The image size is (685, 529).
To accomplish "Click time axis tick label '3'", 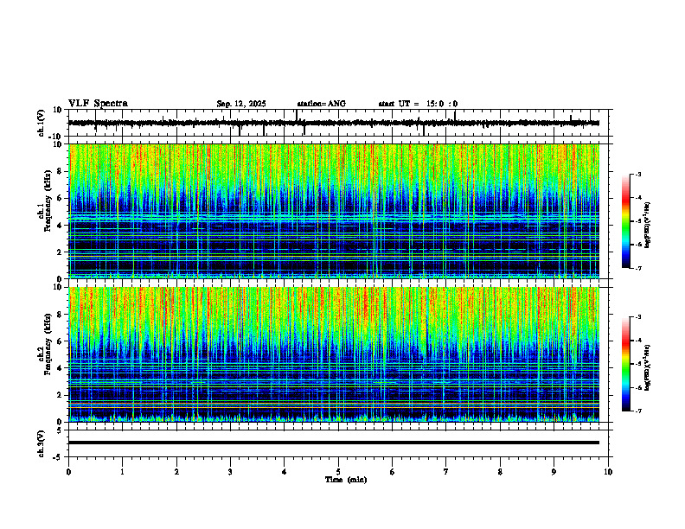I will tap(230, 472).
